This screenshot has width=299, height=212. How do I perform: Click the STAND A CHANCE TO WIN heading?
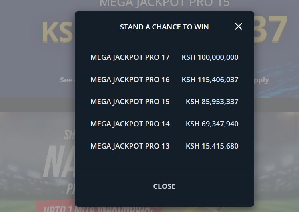tap(164, 27)
